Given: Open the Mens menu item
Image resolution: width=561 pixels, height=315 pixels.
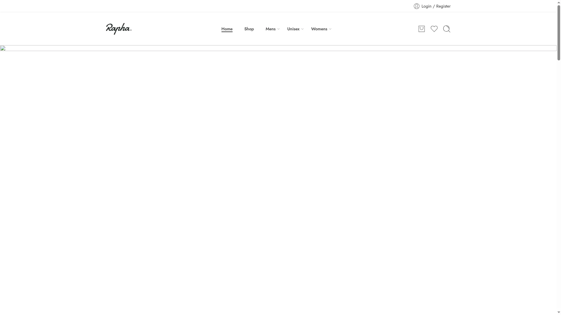Looking at the screenshot, I should 270,29.
